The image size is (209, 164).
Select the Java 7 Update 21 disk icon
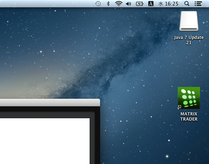[189, 21]
